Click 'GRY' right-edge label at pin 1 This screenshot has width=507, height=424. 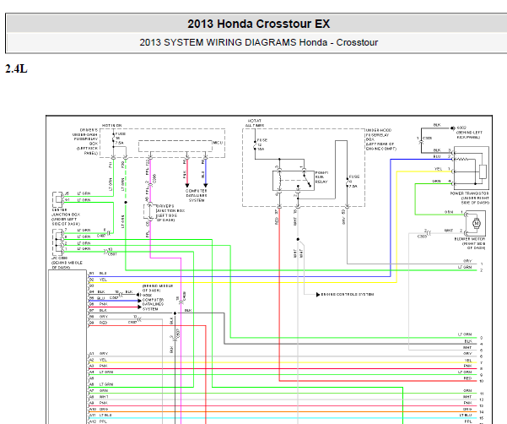click(467, 261)
